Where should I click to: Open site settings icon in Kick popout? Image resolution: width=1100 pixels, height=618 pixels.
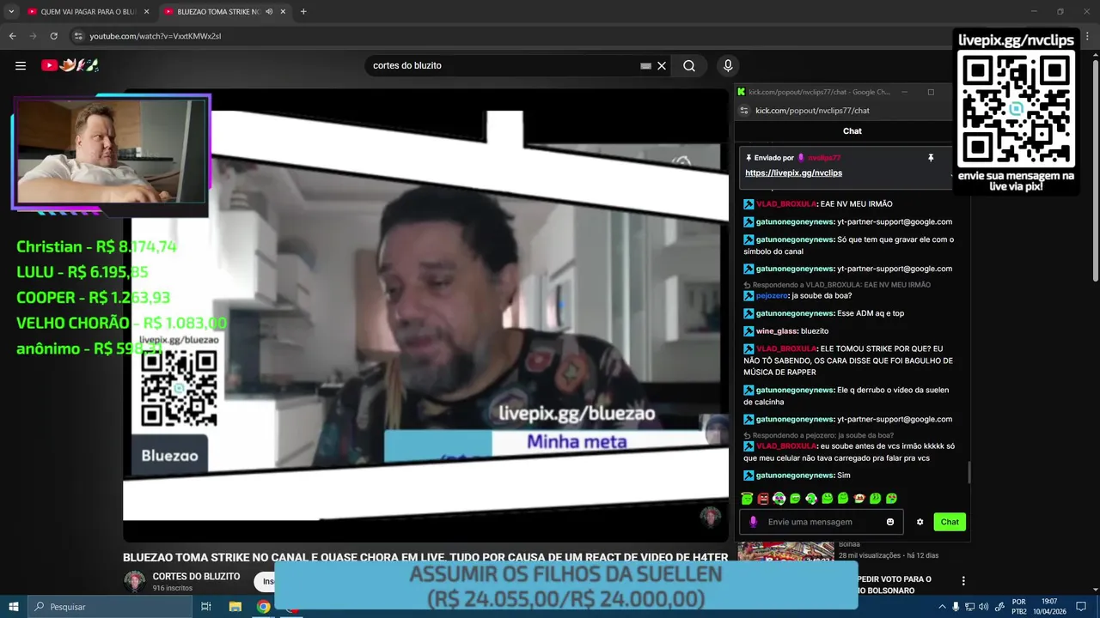pyautogui.click(x=744, y=110)
